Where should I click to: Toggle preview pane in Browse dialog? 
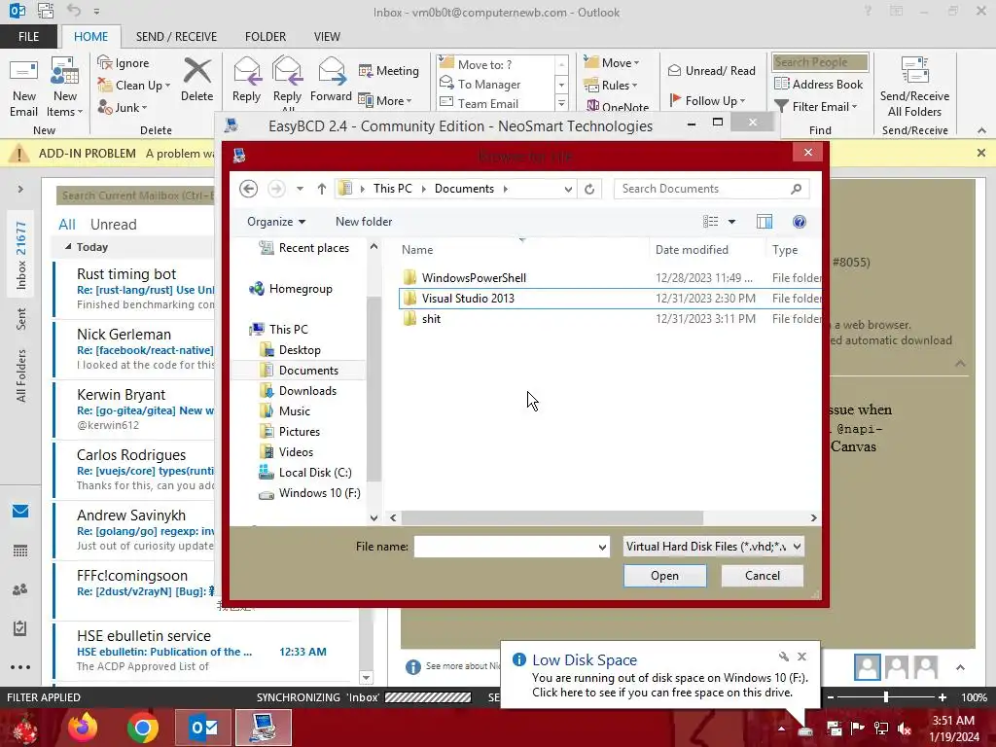pos(765,222)
